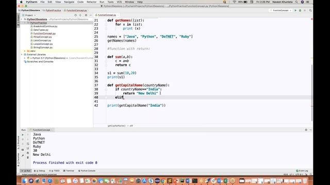
Task: Open Finder from the Dock
Action: (x=25, y=181)
